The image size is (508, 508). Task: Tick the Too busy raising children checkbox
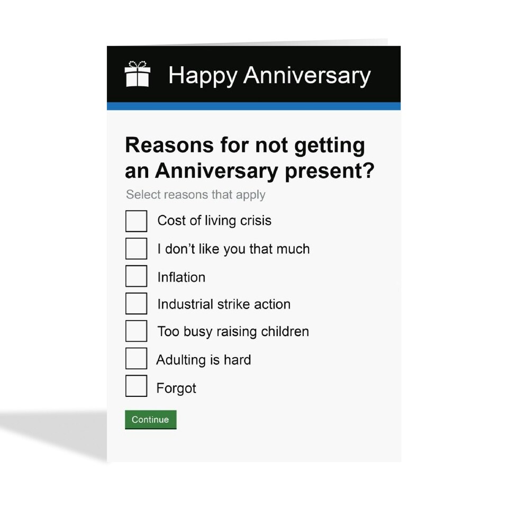pos(136,331)
